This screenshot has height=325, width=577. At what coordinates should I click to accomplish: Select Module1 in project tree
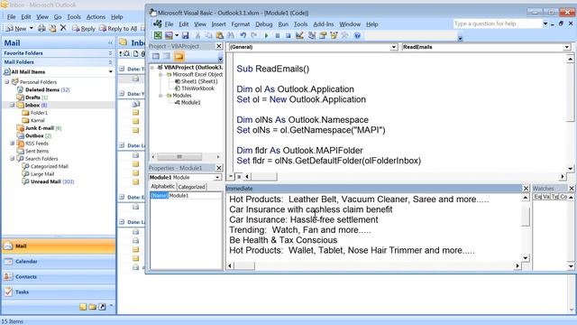pos(190,102)
